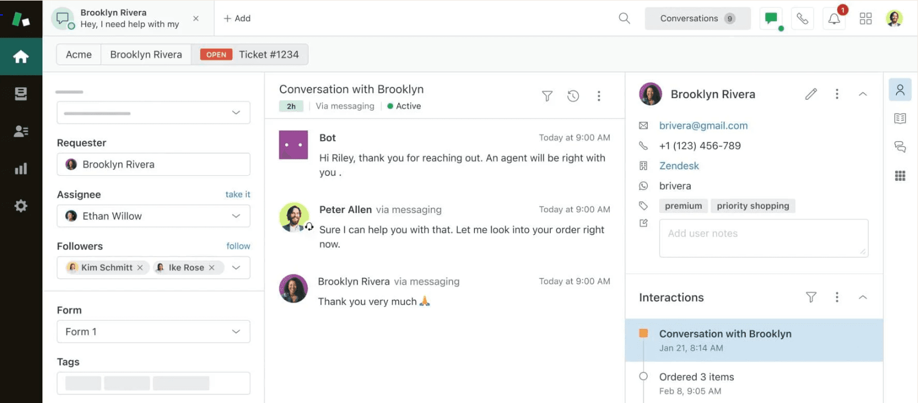Viewport: 918px width, 403px height.
Task: Click the search magnifier icon
Action: (624, 18)
